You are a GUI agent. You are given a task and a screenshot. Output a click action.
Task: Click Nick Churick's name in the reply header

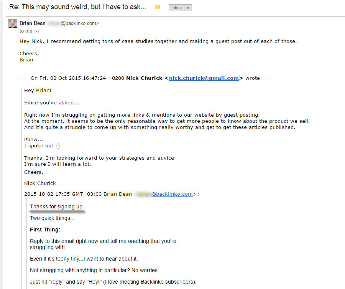(146, 78)
